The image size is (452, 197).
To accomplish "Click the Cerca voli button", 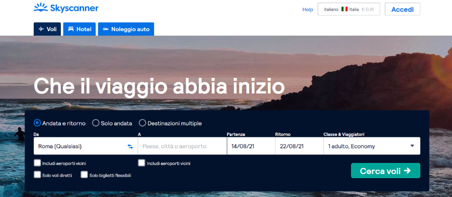I will (x=385, y=171).
